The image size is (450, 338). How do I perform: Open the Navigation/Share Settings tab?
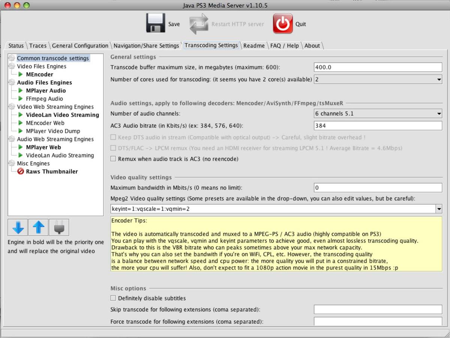[x=146, y=46]
